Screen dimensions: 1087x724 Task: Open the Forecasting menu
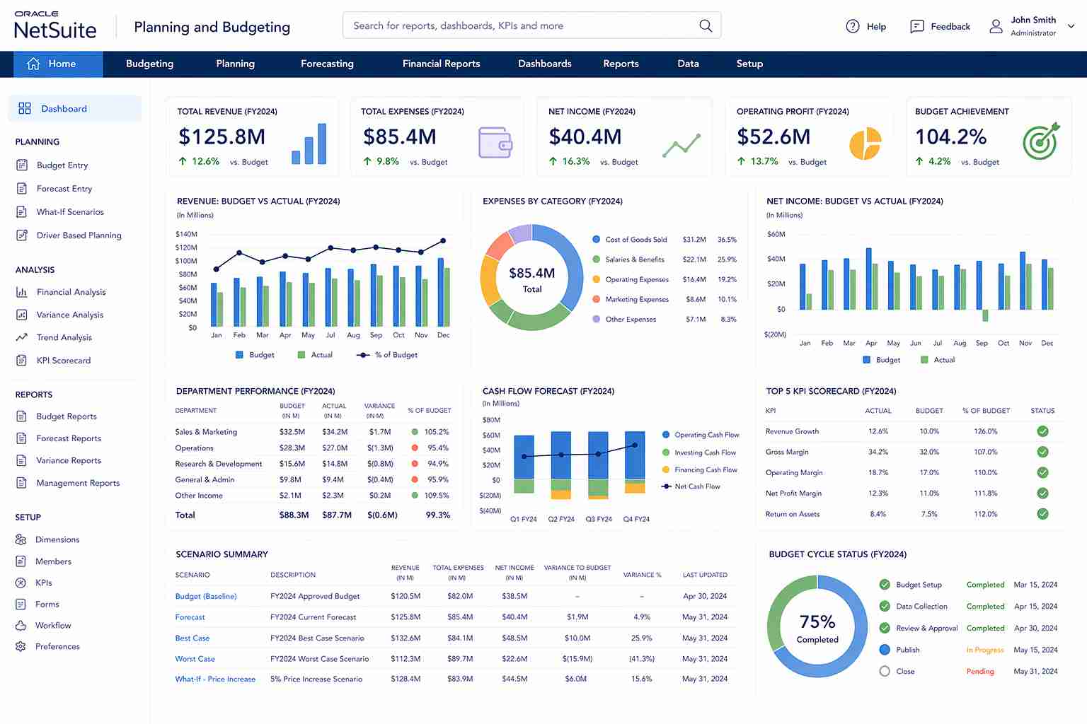click(x=327, y=64)
